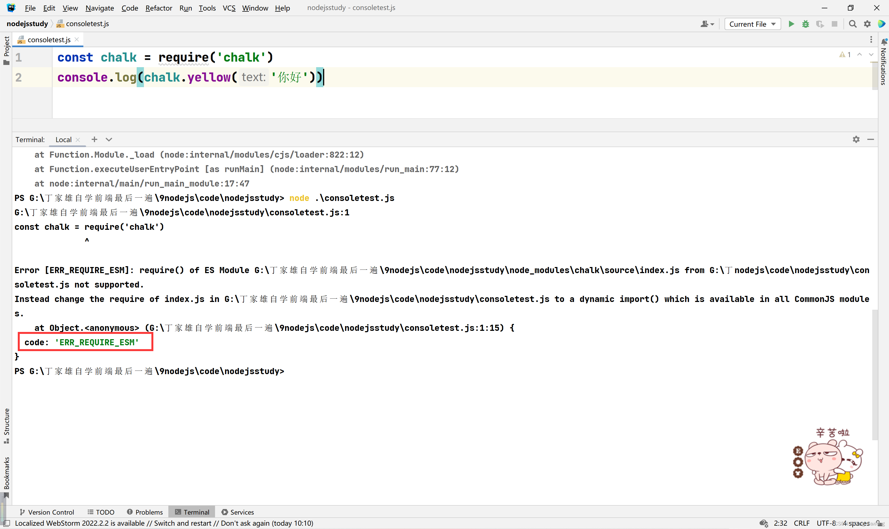Open the File menu
This screenshot has height=529, width=889.
click(x=30, y=8)
